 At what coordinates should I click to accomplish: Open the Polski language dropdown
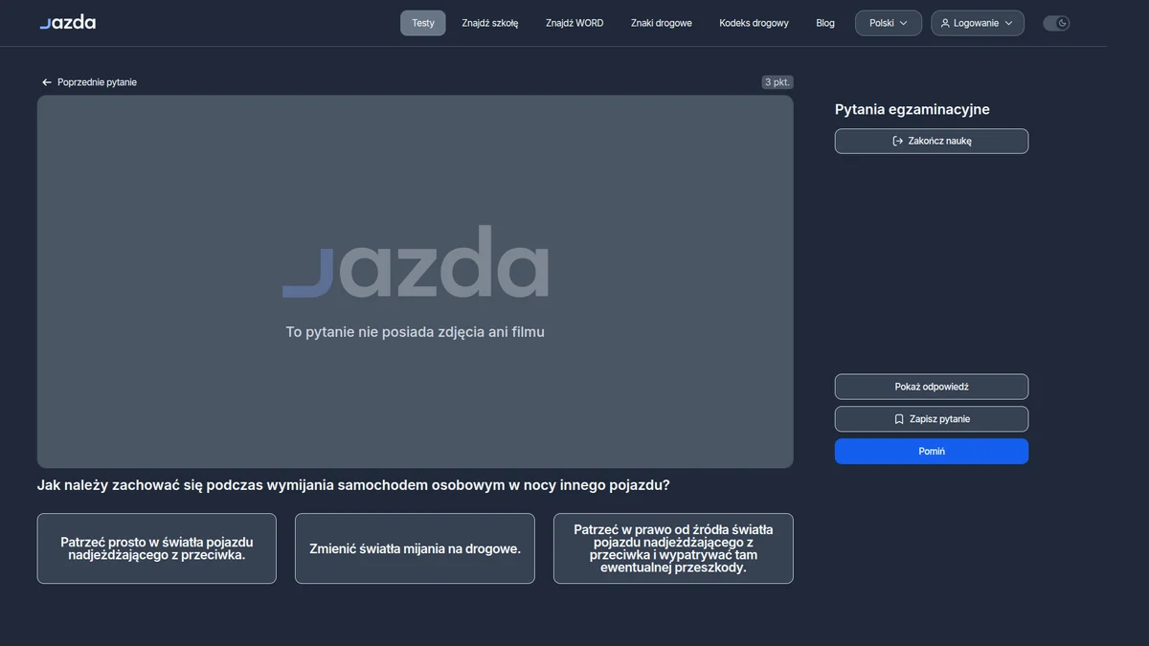point(889,23)
